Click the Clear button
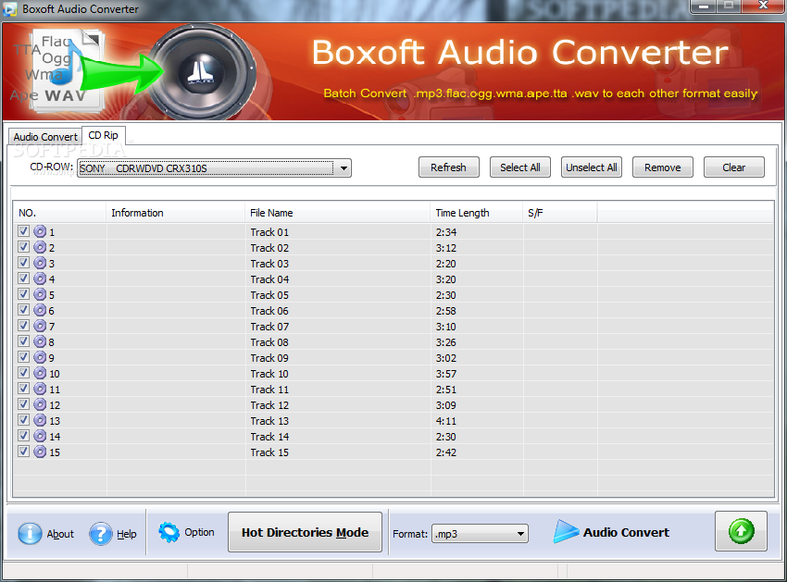Viewport: 787px width, 582px height. 734,167
